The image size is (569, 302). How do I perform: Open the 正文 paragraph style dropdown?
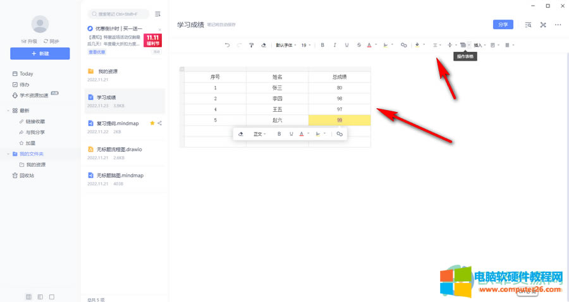(259, 134)
